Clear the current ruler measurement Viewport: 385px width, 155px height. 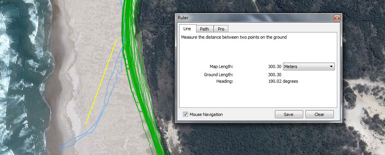click(319, 114)
